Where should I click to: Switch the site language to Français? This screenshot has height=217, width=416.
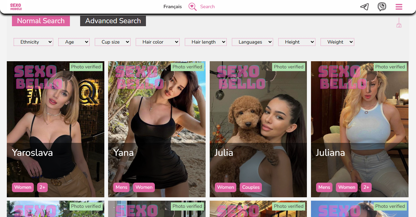pyautogui.click(x=173, y=6)
